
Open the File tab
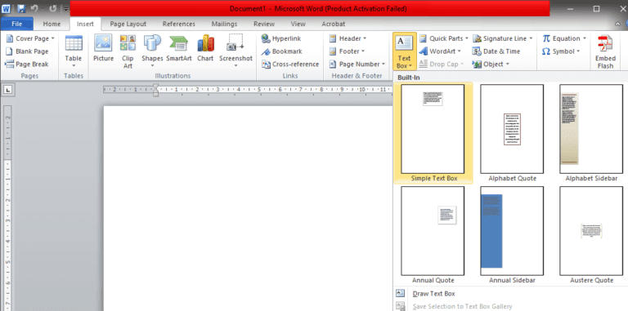pos(17,24)
